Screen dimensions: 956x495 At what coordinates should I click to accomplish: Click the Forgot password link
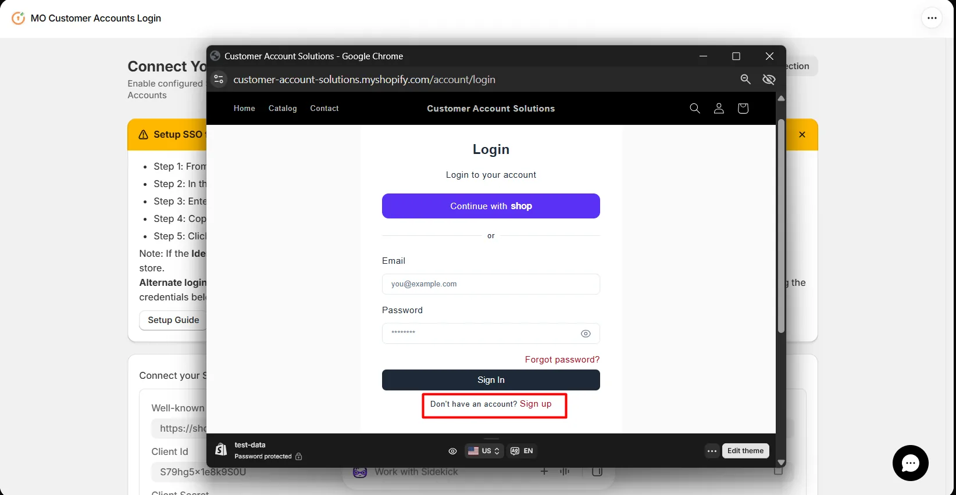[562, 360]
